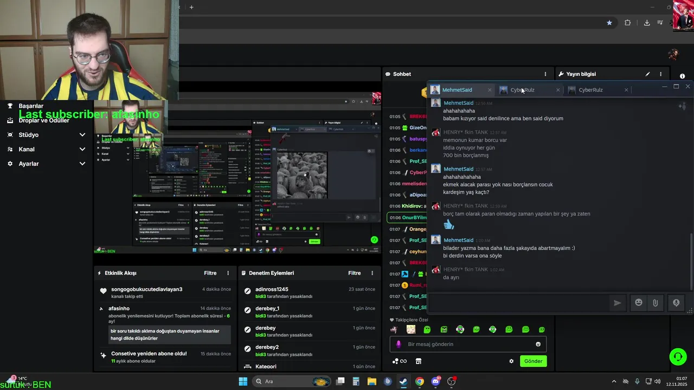Open emoji picker in Kick message box
Viewport: 694px width, 390px height.
point(538,344)
